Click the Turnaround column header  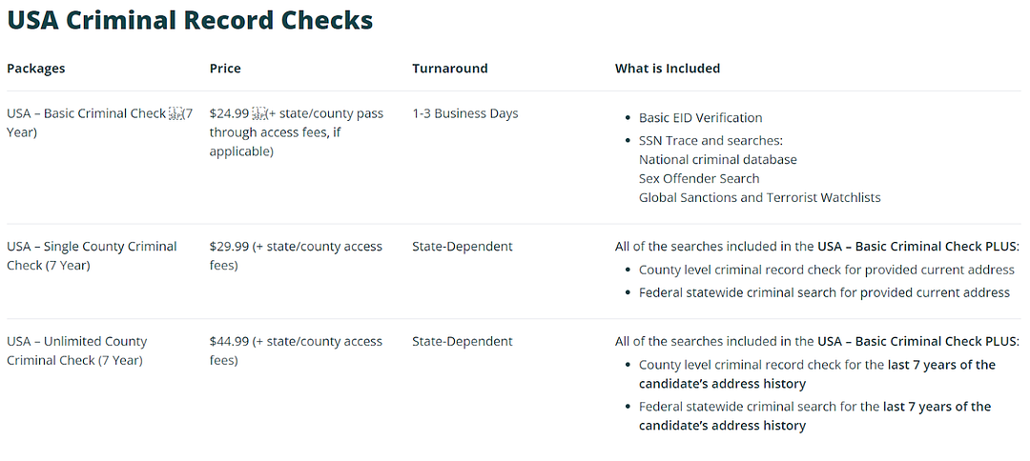[450, 69]
